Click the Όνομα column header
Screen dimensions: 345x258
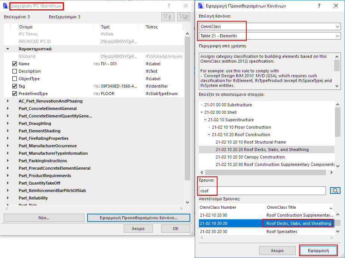[x=55, y=27]
